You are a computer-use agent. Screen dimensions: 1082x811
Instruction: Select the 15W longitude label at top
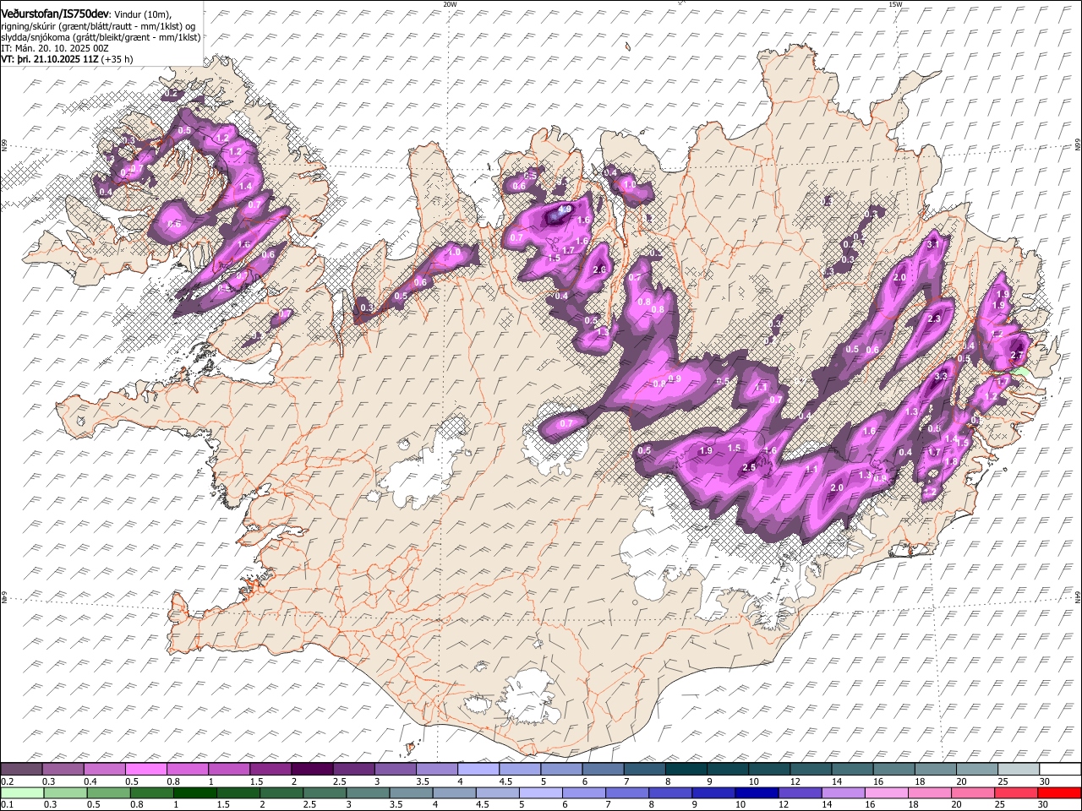tap(895, 4)
